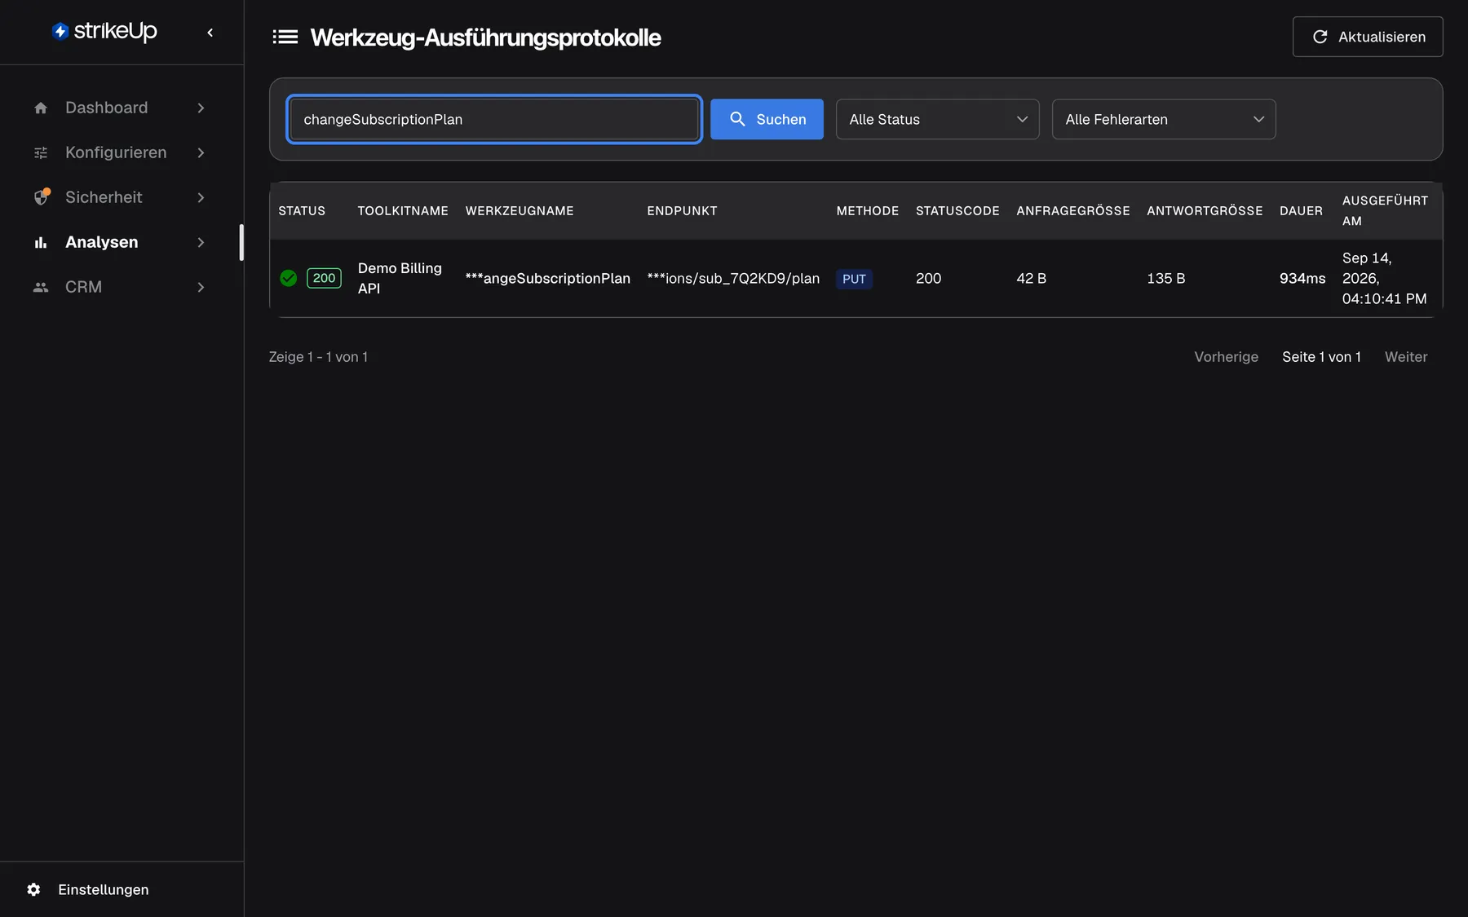
Task: Click the Analysen bar chart icon
Action: [41, 242]
